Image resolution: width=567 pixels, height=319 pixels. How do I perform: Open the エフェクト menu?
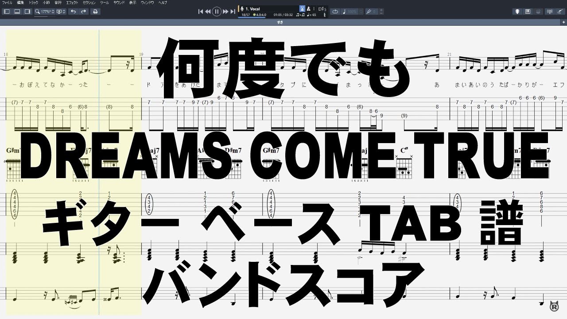pyautogui.click(x=72, y=3)
